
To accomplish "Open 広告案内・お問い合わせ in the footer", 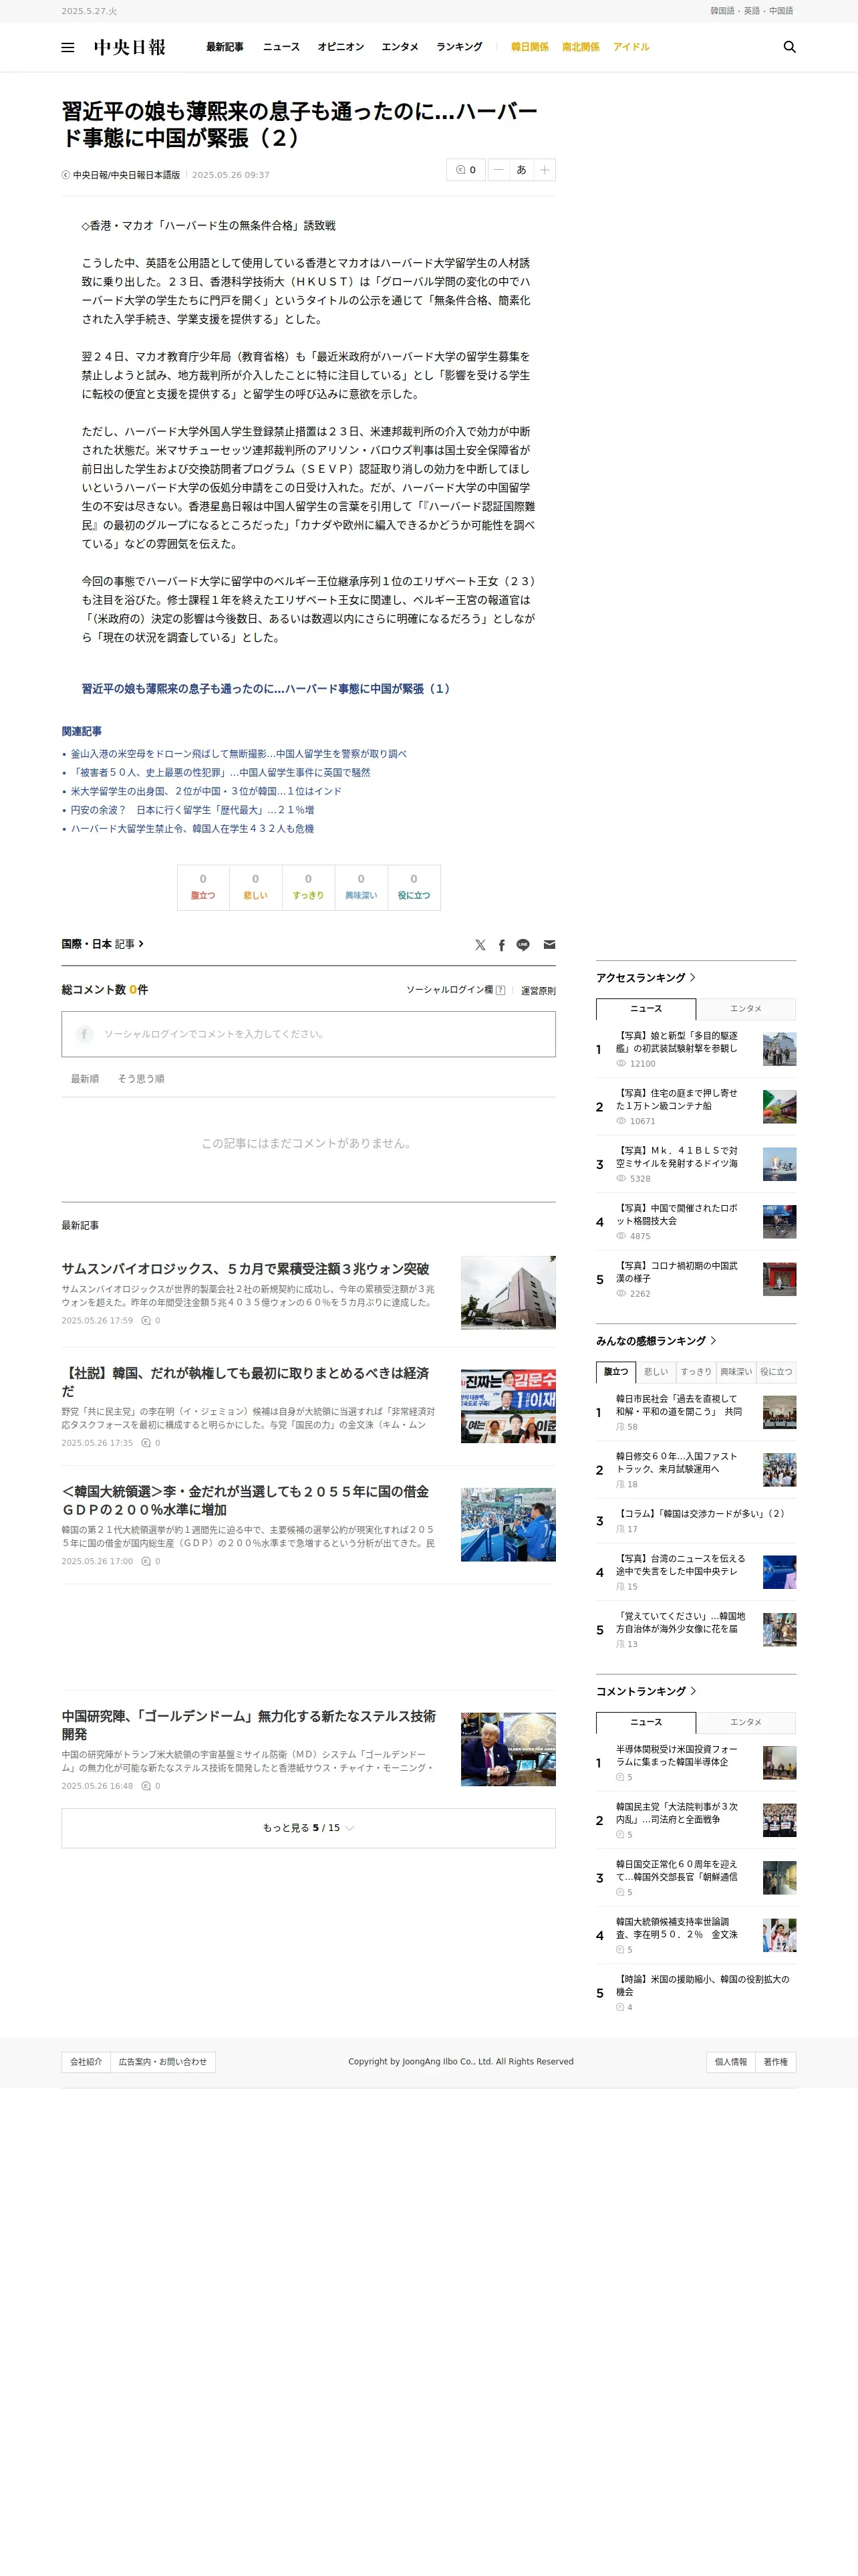I will point(163,2062).
